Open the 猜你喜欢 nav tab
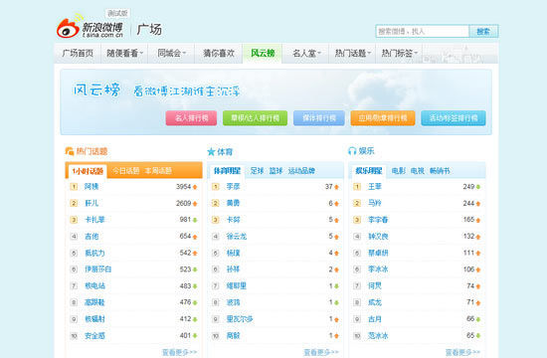The image size is (547, 358). pyautogui.click(x=219, y=54)
